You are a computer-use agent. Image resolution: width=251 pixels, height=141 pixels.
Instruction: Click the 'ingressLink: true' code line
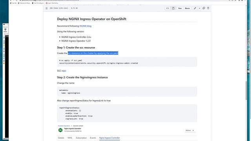[x=74, y=119]
